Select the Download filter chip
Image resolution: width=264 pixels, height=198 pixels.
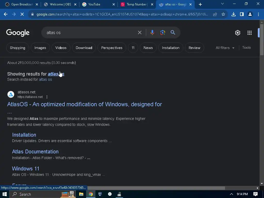(84, 48)
